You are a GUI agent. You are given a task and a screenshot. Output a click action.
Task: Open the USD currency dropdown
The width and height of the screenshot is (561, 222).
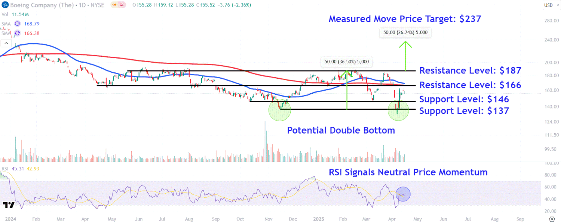(549, 5)
